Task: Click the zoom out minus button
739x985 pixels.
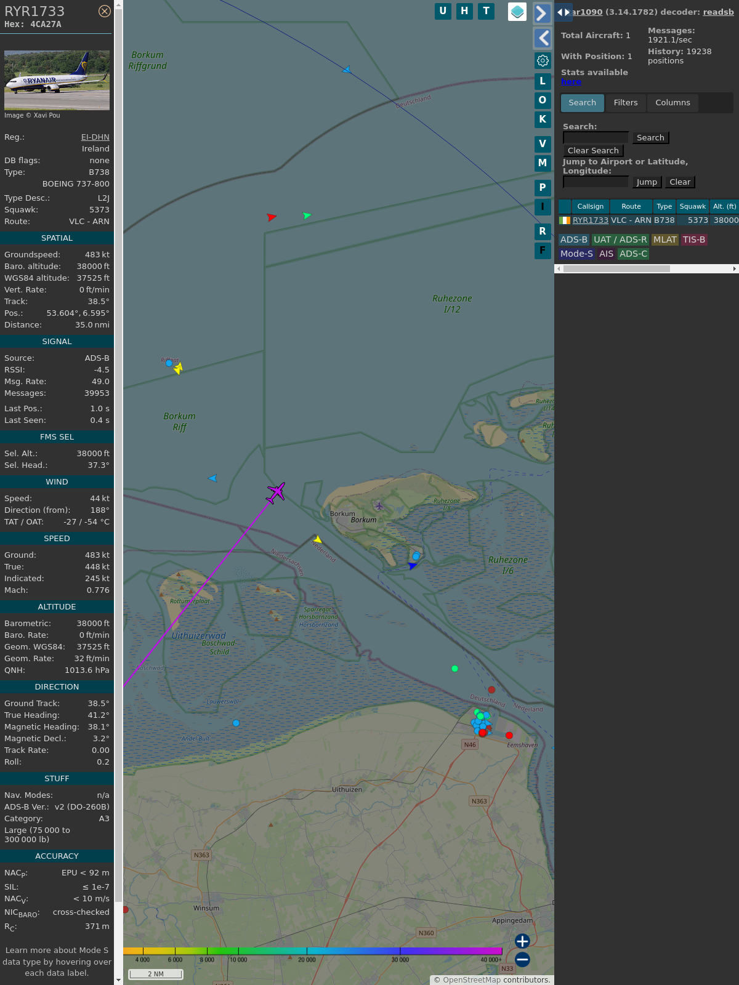Action: pos(522,959)
